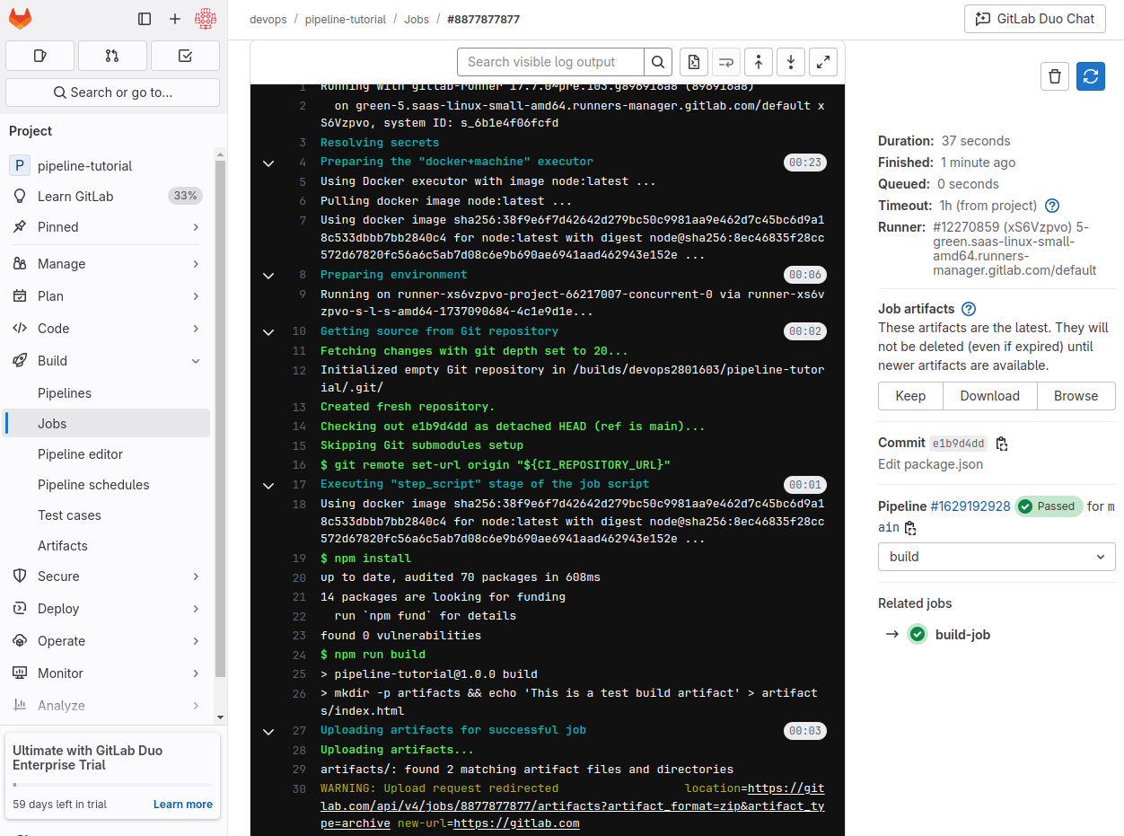Screen dimensions: 1124x836
Task: Open devops breadcrumb link
Action: [x=268, y=19]
